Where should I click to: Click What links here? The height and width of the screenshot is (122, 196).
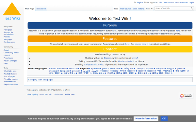tap(10, 71)
